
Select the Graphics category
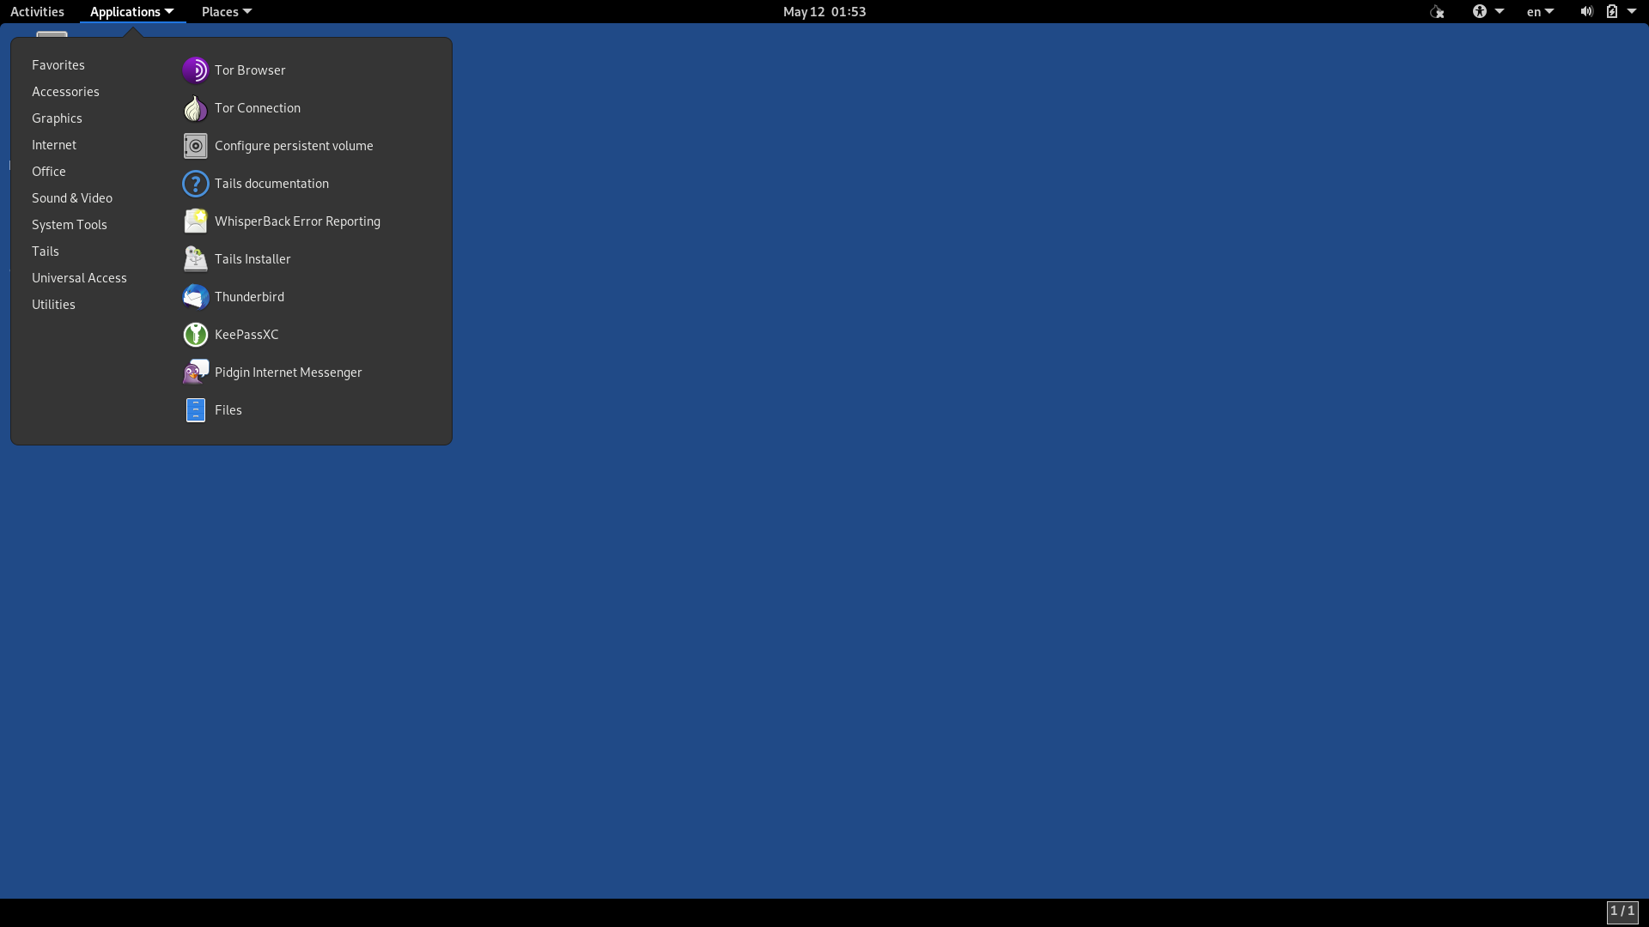[x=57, y=118]
